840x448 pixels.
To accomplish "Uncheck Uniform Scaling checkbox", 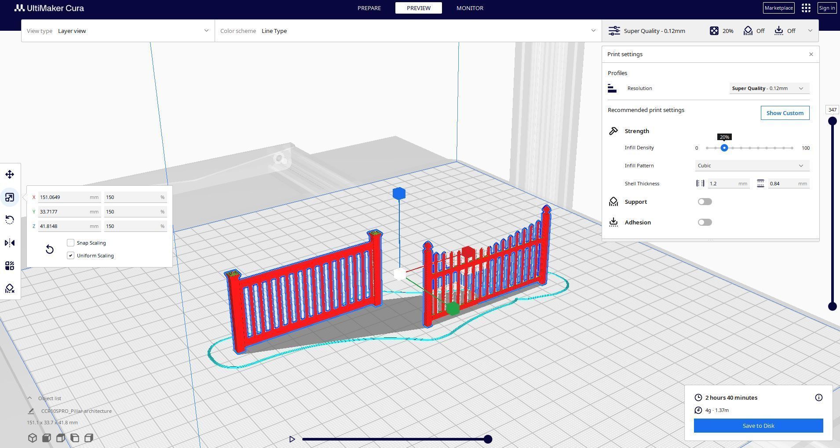I will [x=70, y=256].
